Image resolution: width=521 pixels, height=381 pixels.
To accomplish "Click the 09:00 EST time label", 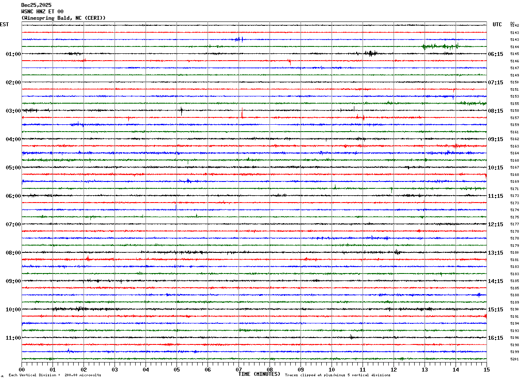I will 13,281.
